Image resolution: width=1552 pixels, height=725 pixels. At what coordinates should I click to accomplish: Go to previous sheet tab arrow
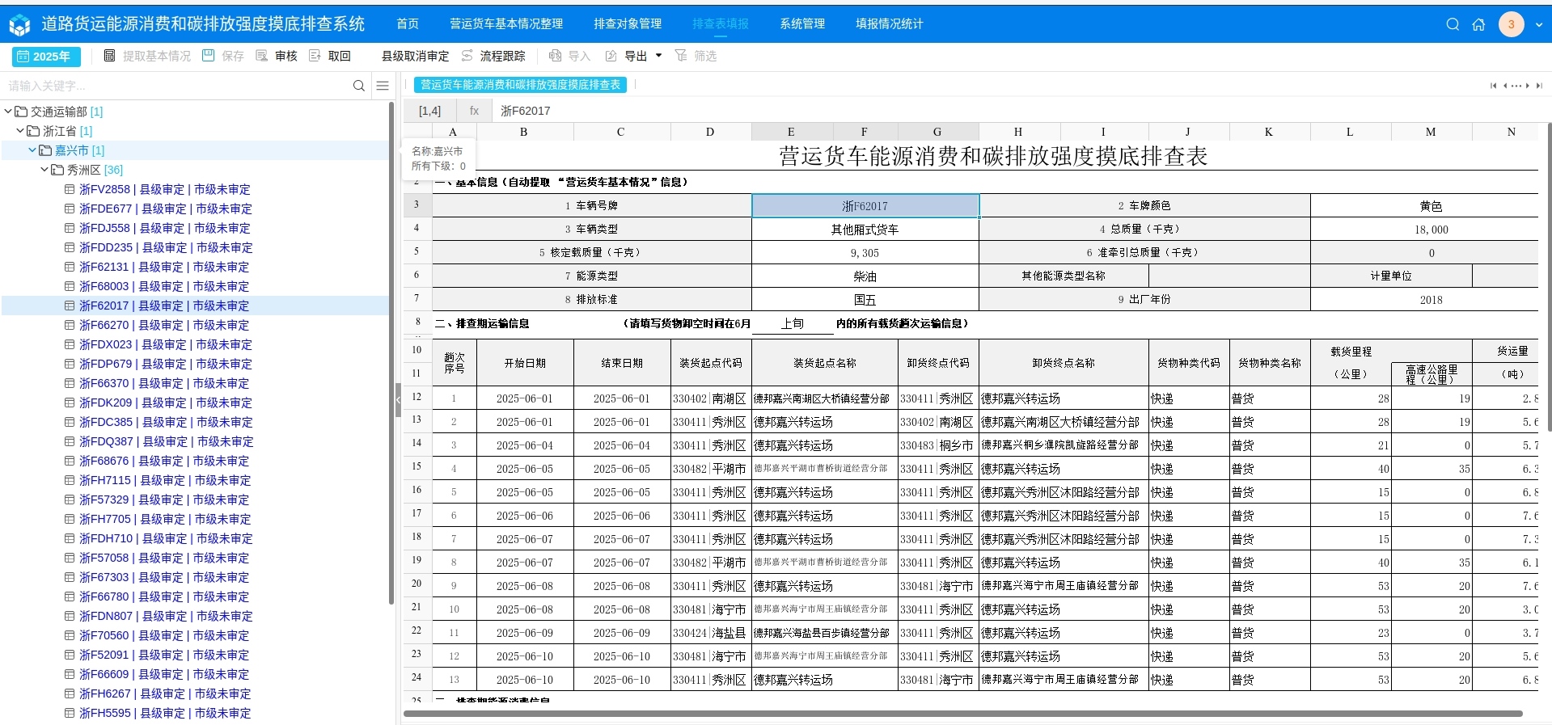click(1505, 86)
